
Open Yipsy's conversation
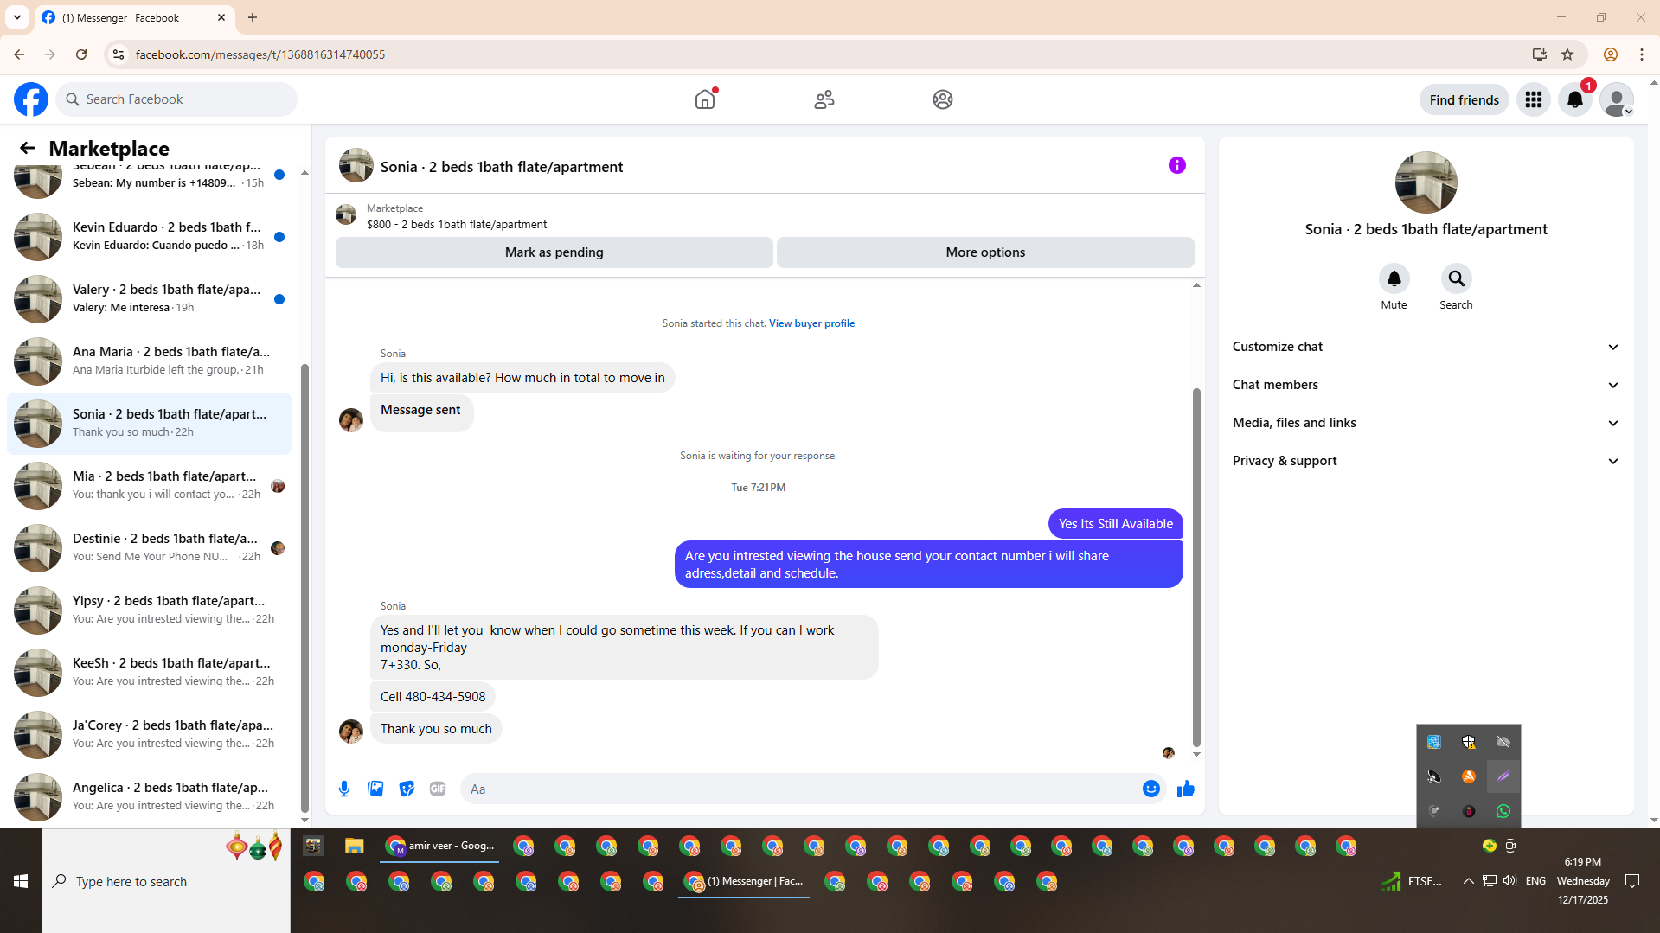coord(149,610)
